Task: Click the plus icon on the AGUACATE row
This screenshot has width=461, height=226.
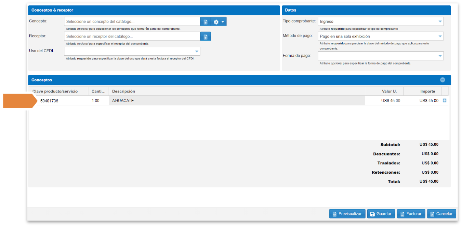Action: (445, 101)
